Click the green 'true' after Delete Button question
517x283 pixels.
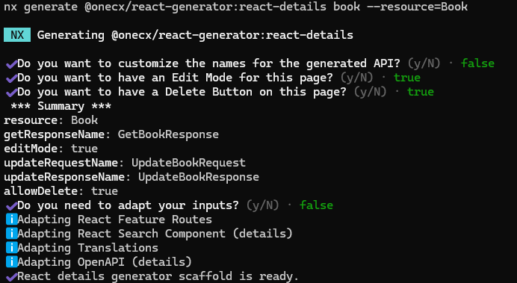(421, 92)
